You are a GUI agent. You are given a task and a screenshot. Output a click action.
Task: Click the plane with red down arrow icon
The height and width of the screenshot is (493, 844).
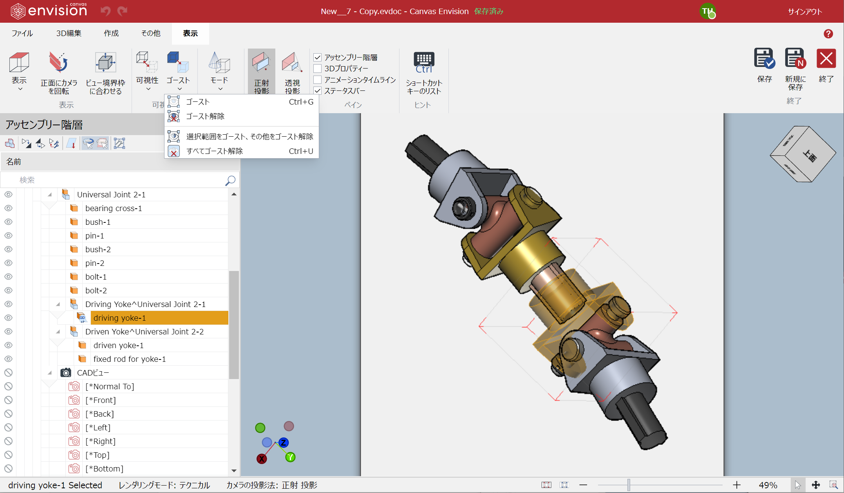[71, 144]
